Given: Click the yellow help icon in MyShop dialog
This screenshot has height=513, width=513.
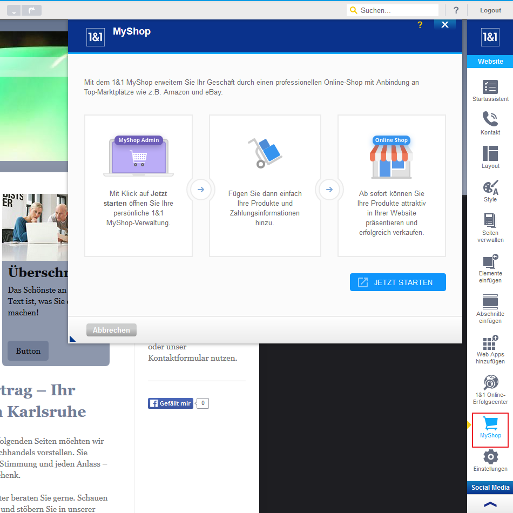Looking at the screenshot, I should tap(420, 25).
